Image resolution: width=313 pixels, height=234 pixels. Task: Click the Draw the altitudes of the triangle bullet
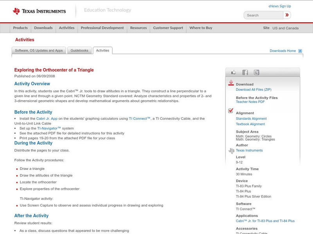pyautogui.click(x=46, y=175)
